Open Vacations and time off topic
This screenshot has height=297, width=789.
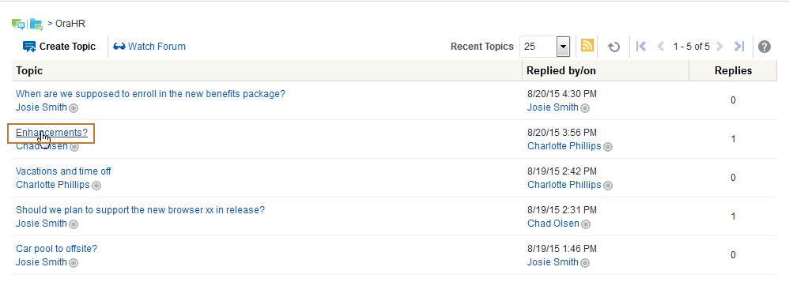point(63,171)
